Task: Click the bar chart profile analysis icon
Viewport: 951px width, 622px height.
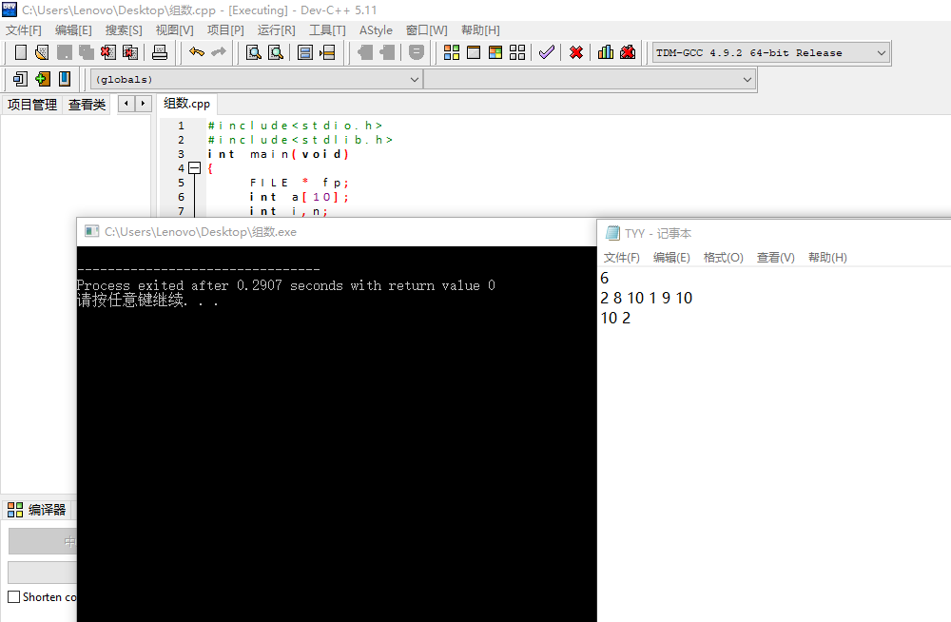Action: coord(605,53)
